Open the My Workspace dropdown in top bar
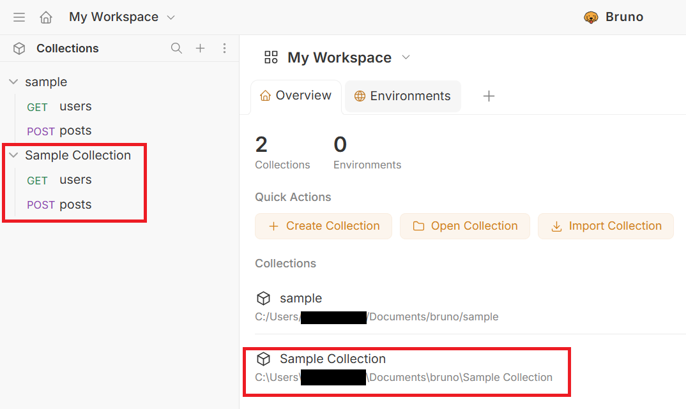Screen dimensions: 686x409 (171, 17)
